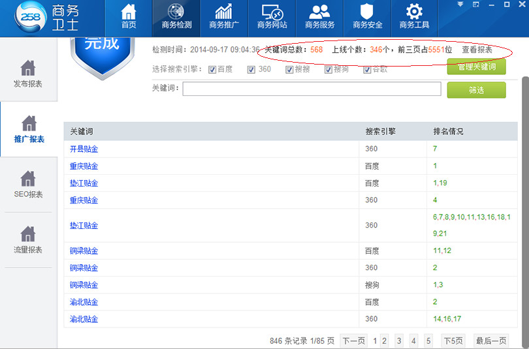
Task: Select the 商务安全 tab
Action: [368, 17]
